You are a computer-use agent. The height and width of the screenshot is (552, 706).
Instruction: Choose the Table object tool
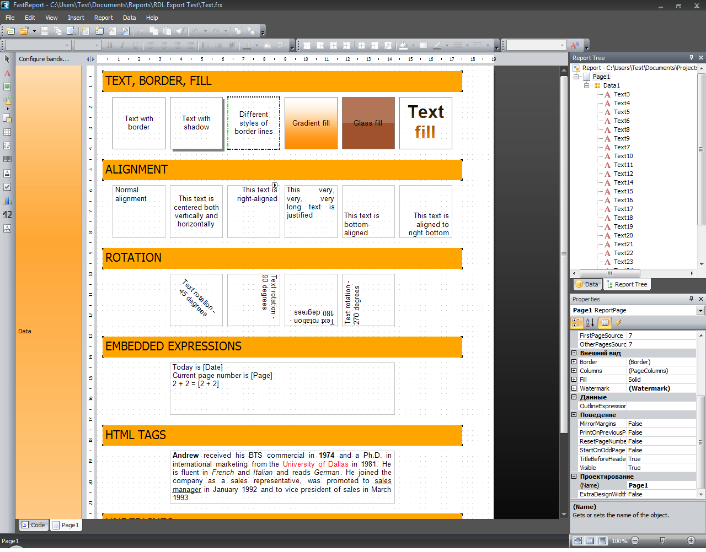pos(7,132)
